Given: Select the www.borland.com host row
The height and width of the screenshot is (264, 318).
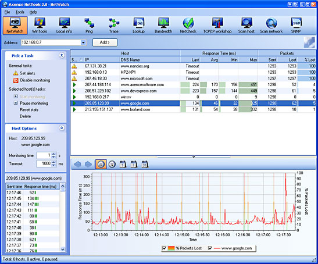Looking at the screenshot, I should [x=193, y=109].
